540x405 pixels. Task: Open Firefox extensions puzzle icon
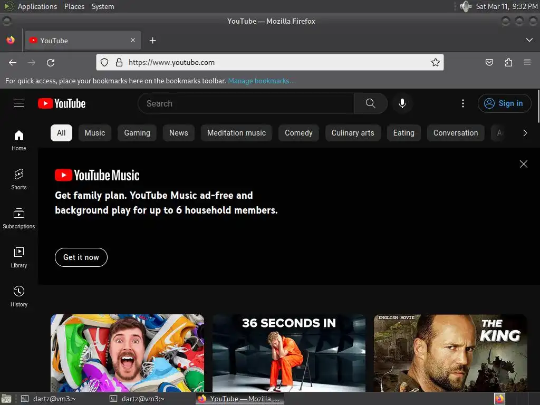tap(508, 62)
